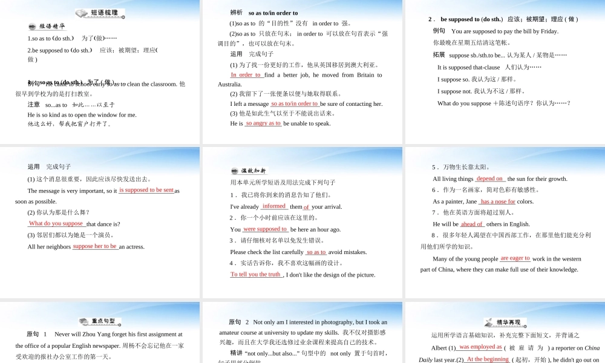Click the note '注意 so...as to 如此……以至于'
The height and width of the screenshot is (363, 605).
pyautogui.click(x=71, y=105)
